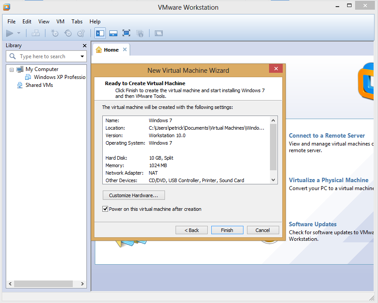Click the Revert to Snapshot toolbar icon

point(68,33)
